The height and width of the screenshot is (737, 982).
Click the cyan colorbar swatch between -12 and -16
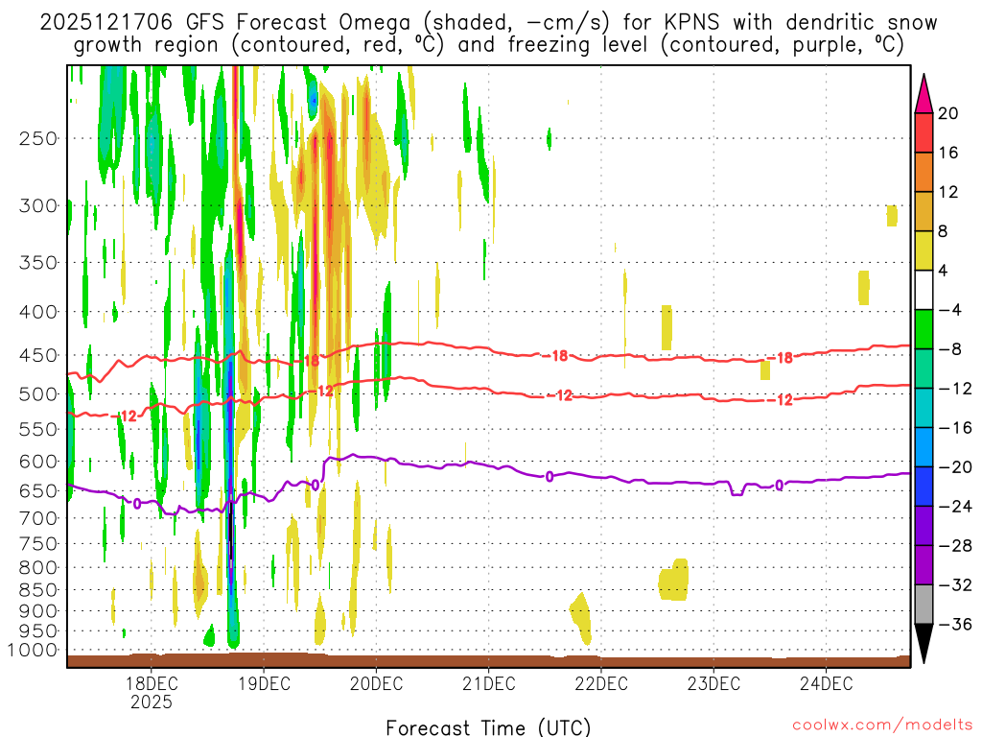coord(924,408)
